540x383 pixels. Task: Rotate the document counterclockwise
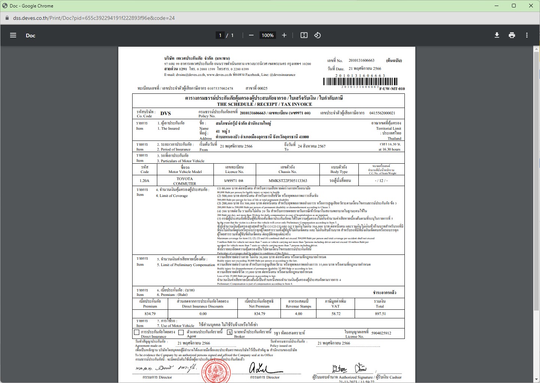(x=318, y=35)
